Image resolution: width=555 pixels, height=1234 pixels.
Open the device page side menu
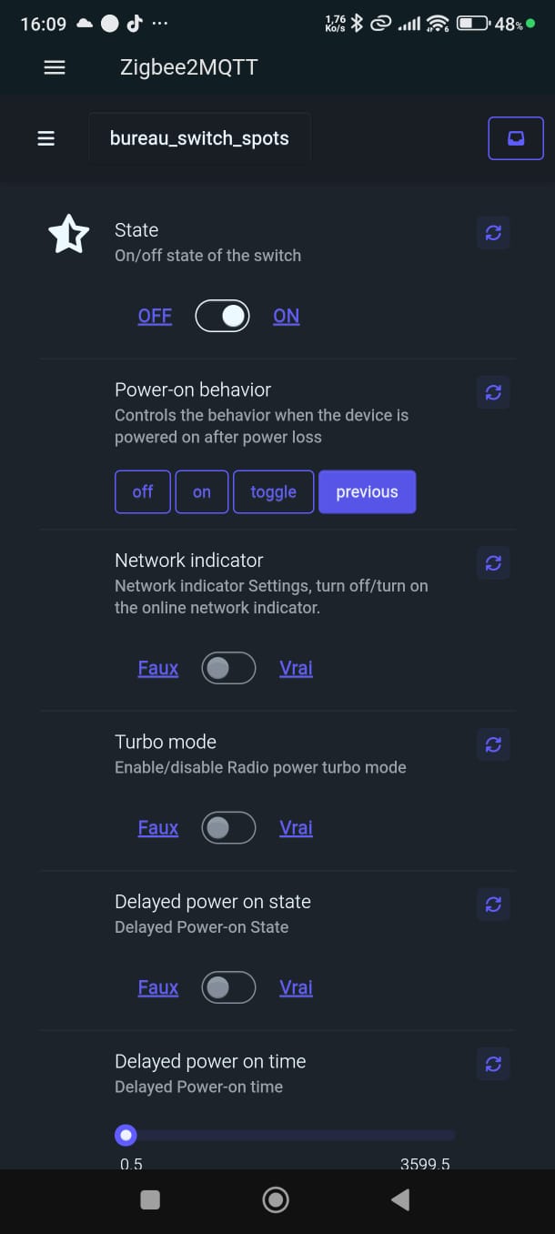tap(45, 138)
